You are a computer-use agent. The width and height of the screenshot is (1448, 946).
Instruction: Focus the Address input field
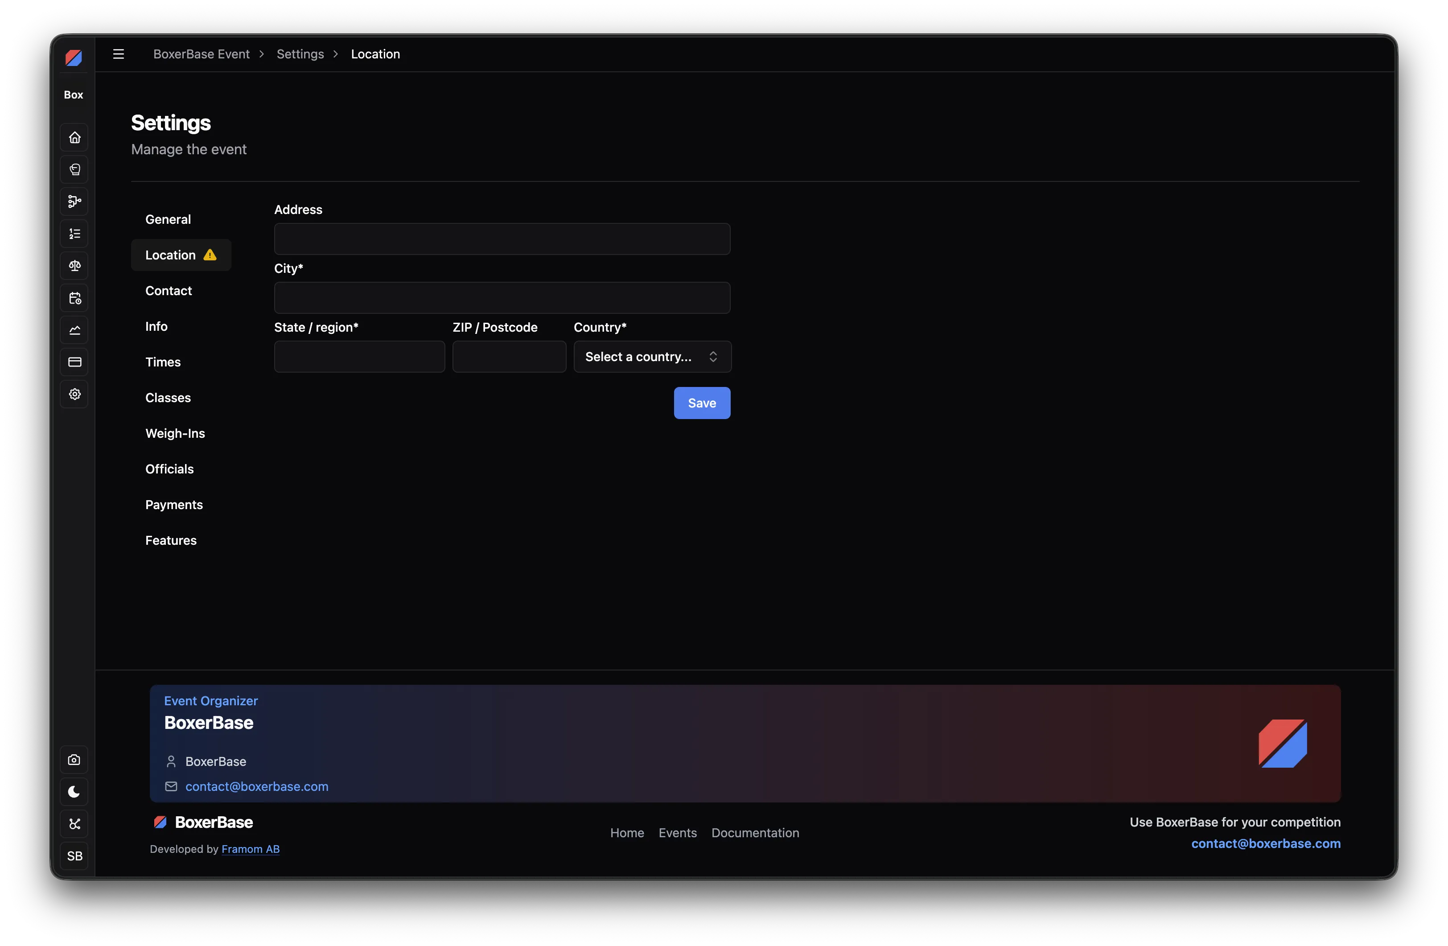tap(502, 239)
